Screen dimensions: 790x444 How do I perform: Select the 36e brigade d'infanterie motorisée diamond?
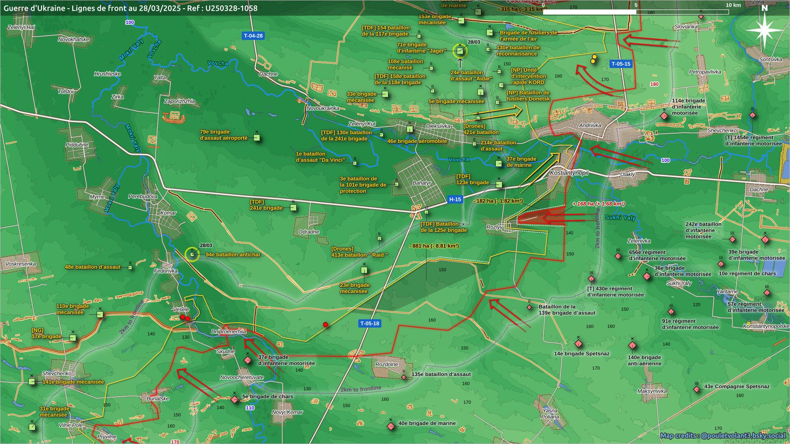point(647,276)
